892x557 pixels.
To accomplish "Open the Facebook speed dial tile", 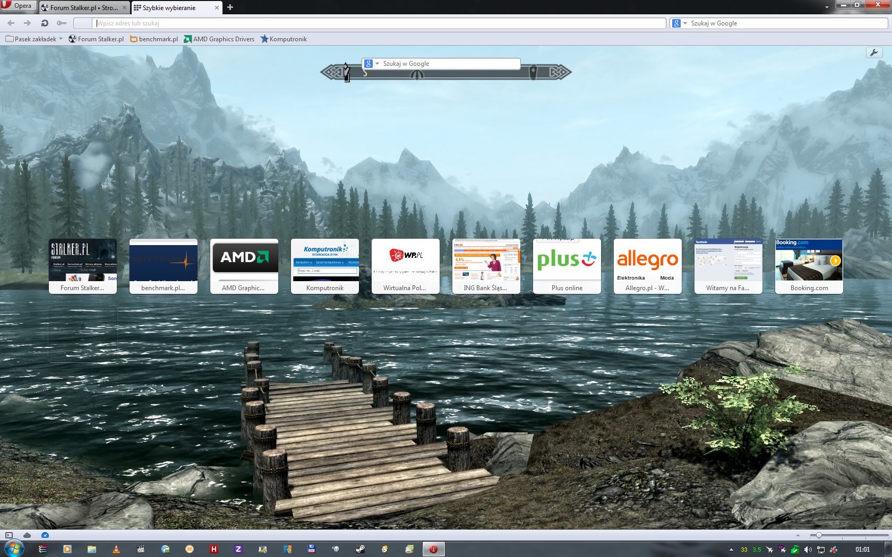I will coord(728,266).
